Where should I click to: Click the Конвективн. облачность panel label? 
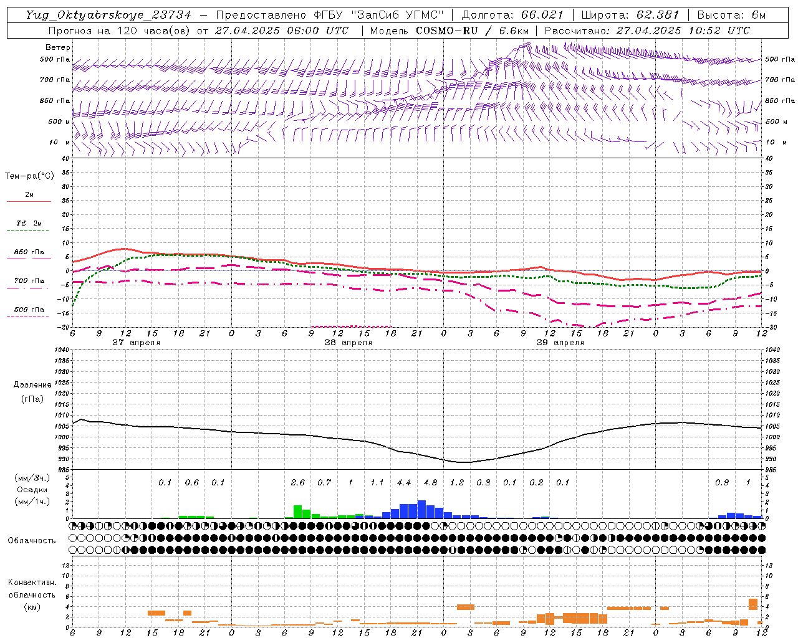[x=32, y=589]
